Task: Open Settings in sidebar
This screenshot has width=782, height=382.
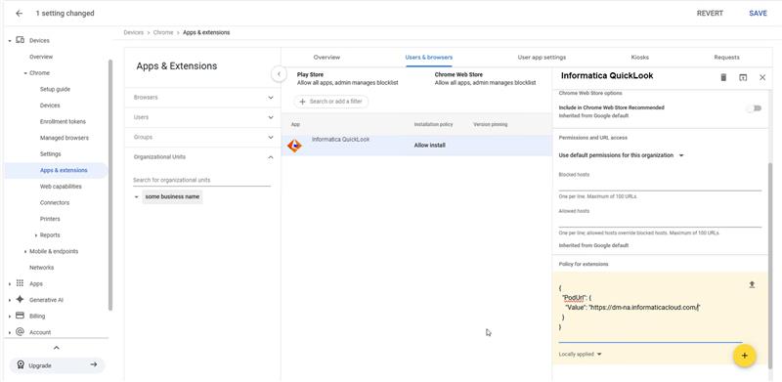Action: coord(51,154)
